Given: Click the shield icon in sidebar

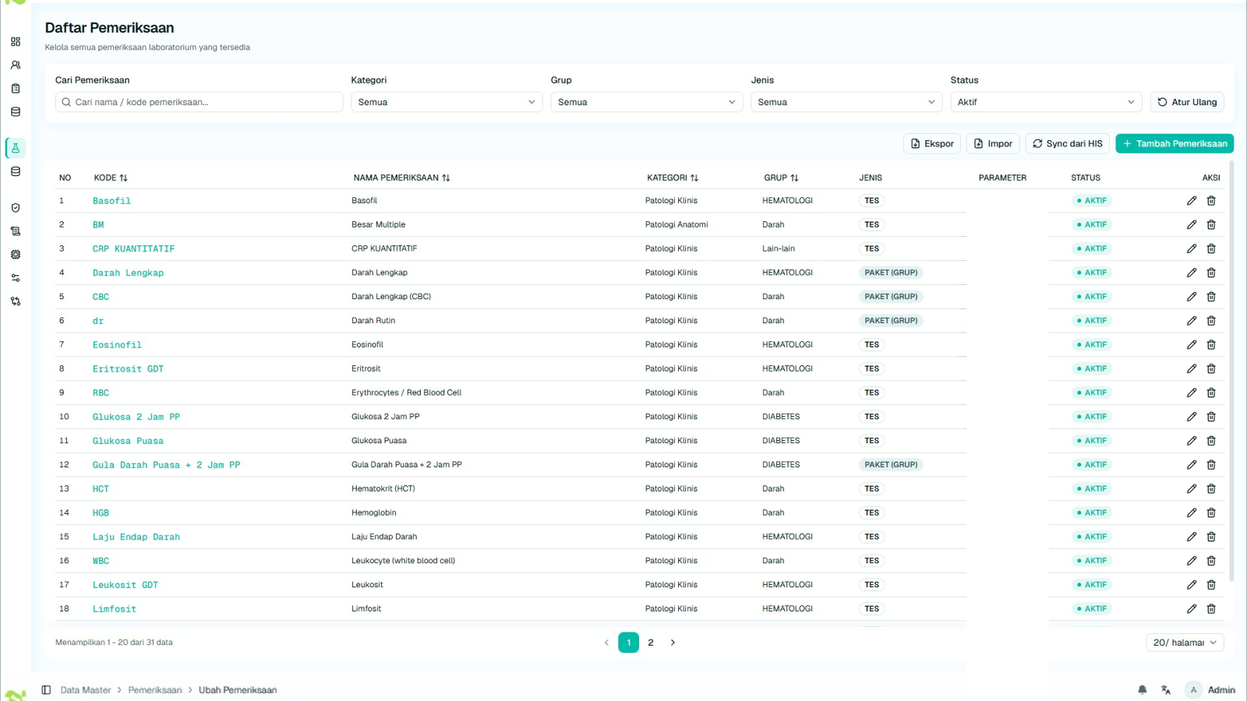Looking at the screenshot, I should tap(16, 208).
